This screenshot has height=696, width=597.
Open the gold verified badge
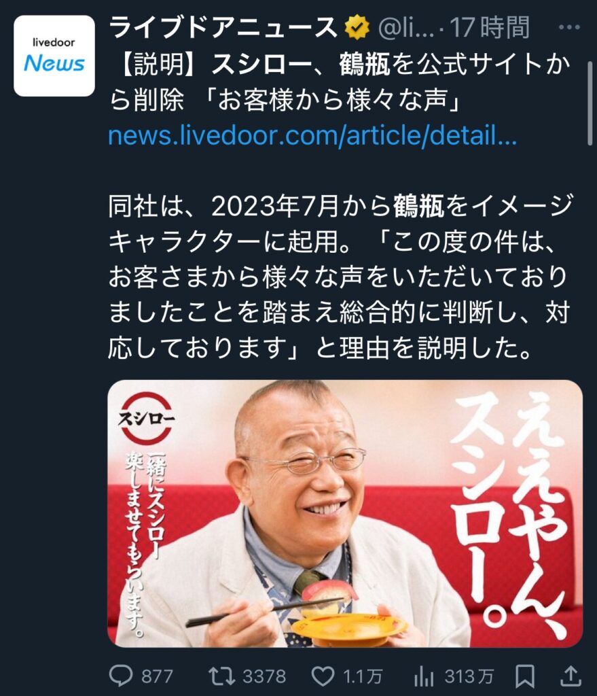[357, 27]
